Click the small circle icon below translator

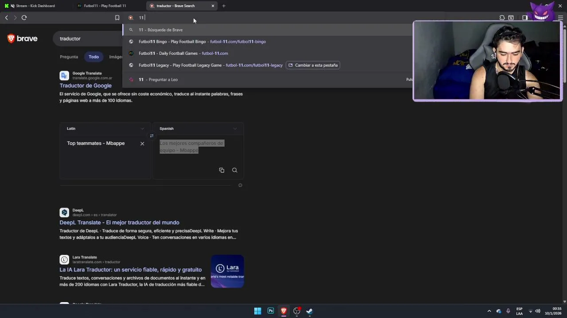point(240,185)
